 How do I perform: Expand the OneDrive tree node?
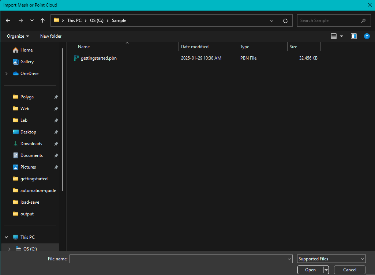click(x=6, y=73)
